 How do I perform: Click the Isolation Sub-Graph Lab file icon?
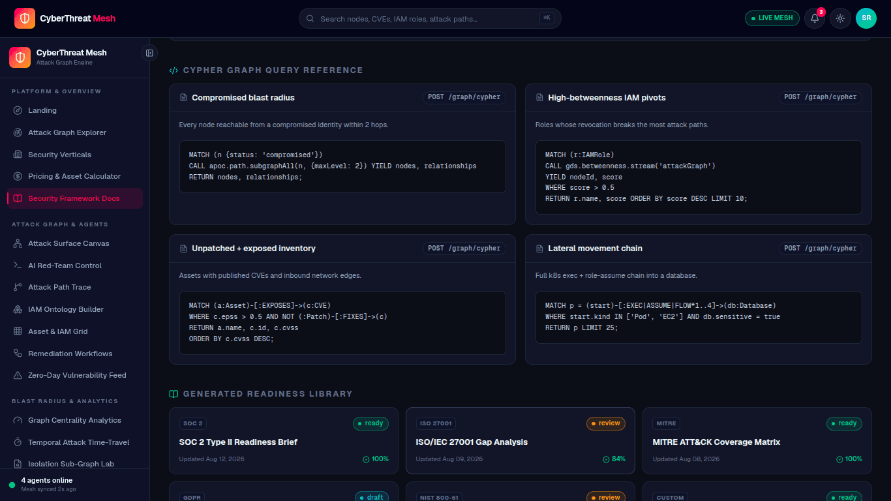[x=18, y=464]
